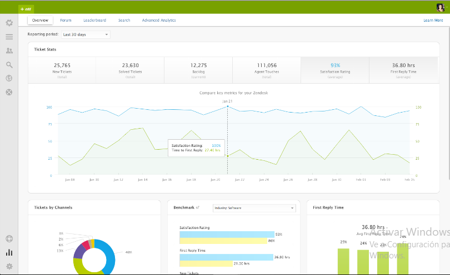Open Reporting bar chart icon in sidebar

click(9, 253)
